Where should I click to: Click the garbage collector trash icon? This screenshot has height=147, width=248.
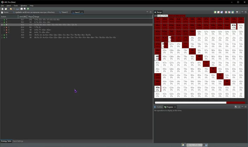click(206, 145)
